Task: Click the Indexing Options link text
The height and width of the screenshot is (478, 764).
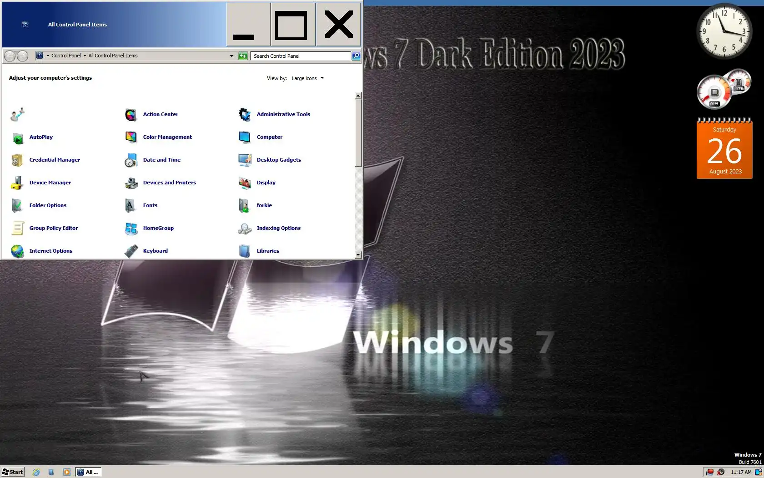Action: point(278,228)
